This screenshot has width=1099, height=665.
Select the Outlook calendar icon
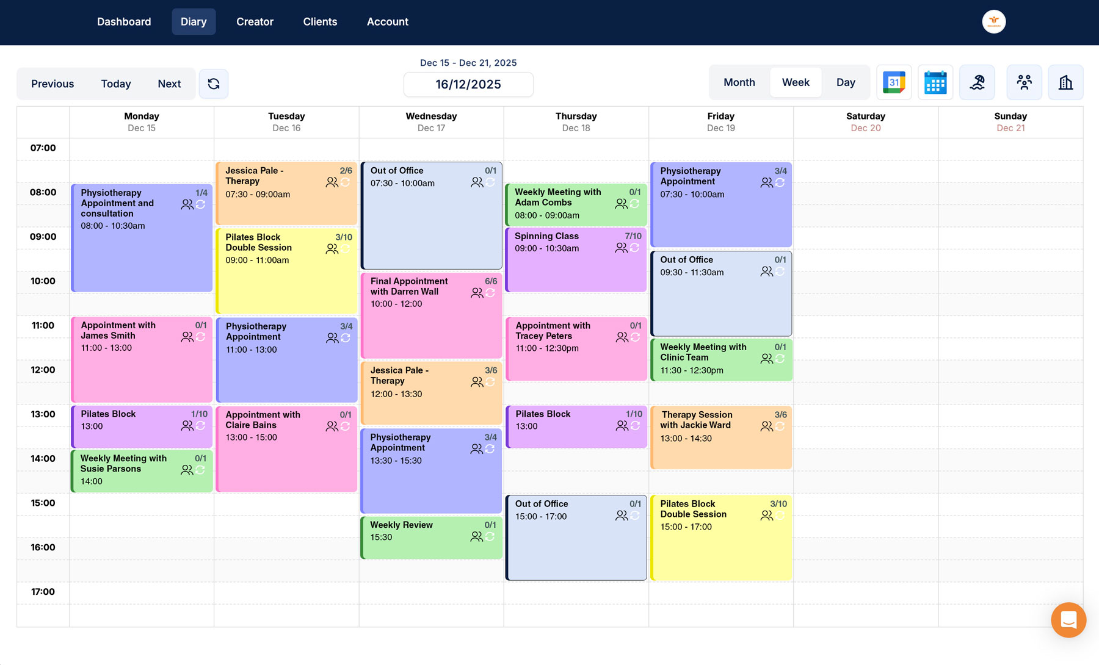click(x=935, y=82)
